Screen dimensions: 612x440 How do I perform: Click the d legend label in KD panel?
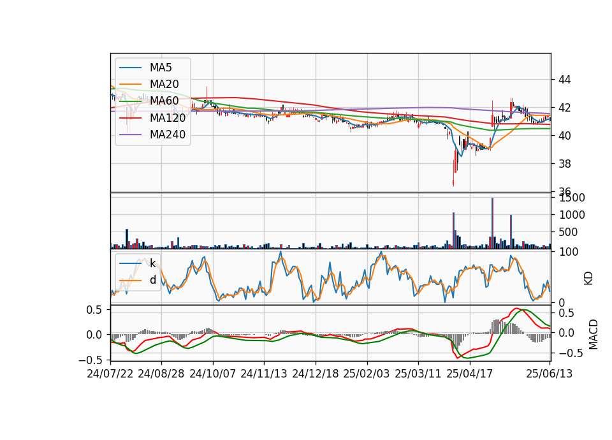pos(152,280)
